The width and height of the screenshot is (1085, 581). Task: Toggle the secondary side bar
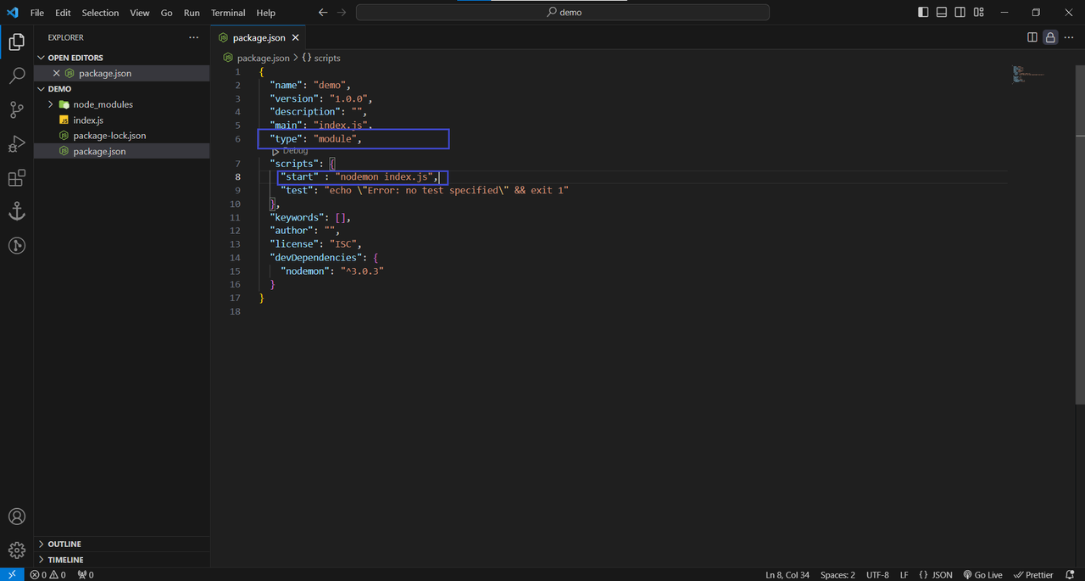click(960, 13)
